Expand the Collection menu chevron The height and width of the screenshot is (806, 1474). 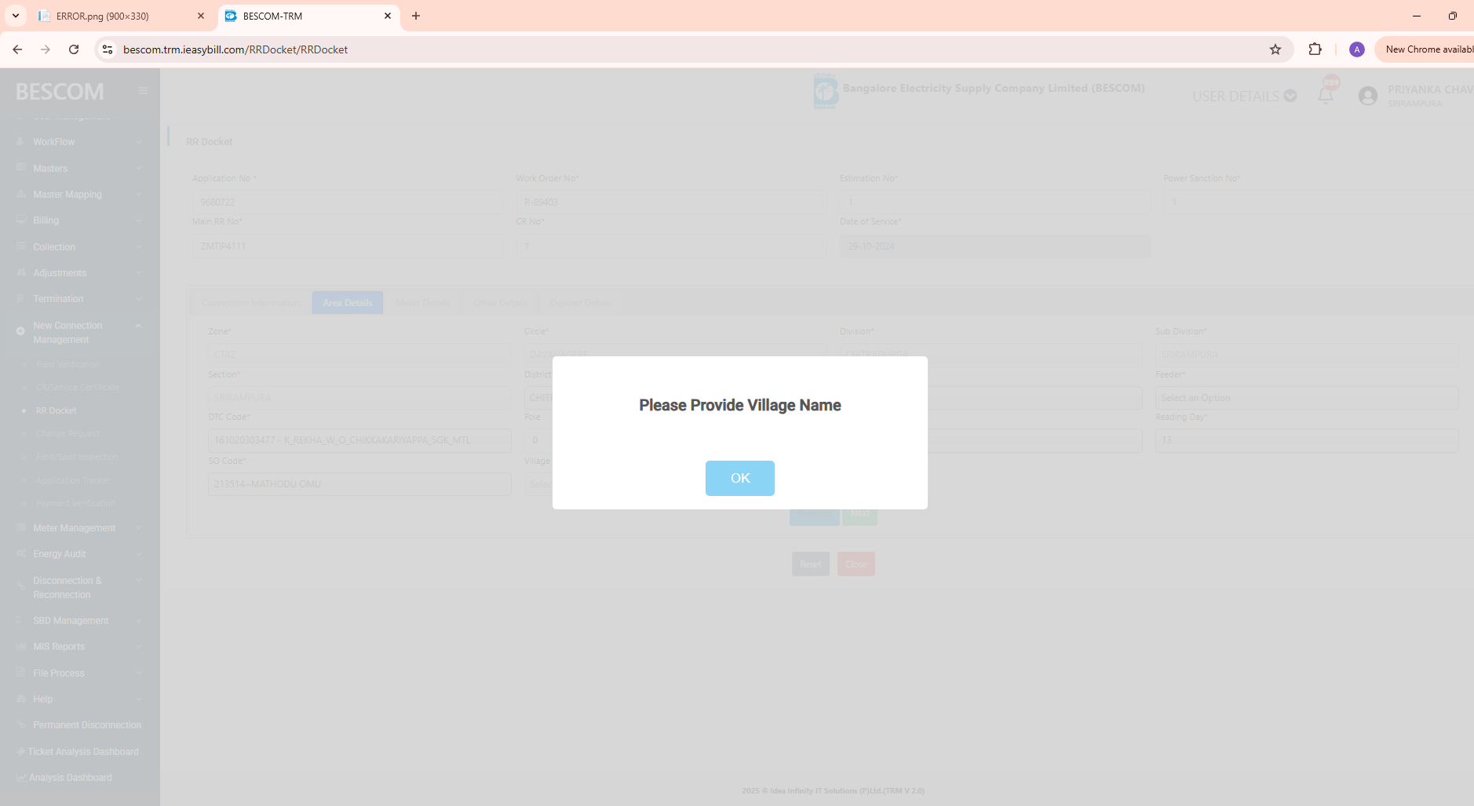click(139, 246)
